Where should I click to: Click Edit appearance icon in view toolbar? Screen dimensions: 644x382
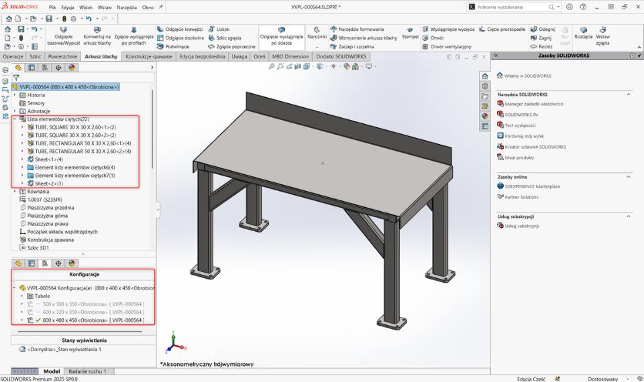click(347, 66)
